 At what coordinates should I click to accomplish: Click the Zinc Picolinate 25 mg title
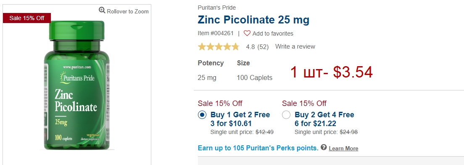point(253,20)
